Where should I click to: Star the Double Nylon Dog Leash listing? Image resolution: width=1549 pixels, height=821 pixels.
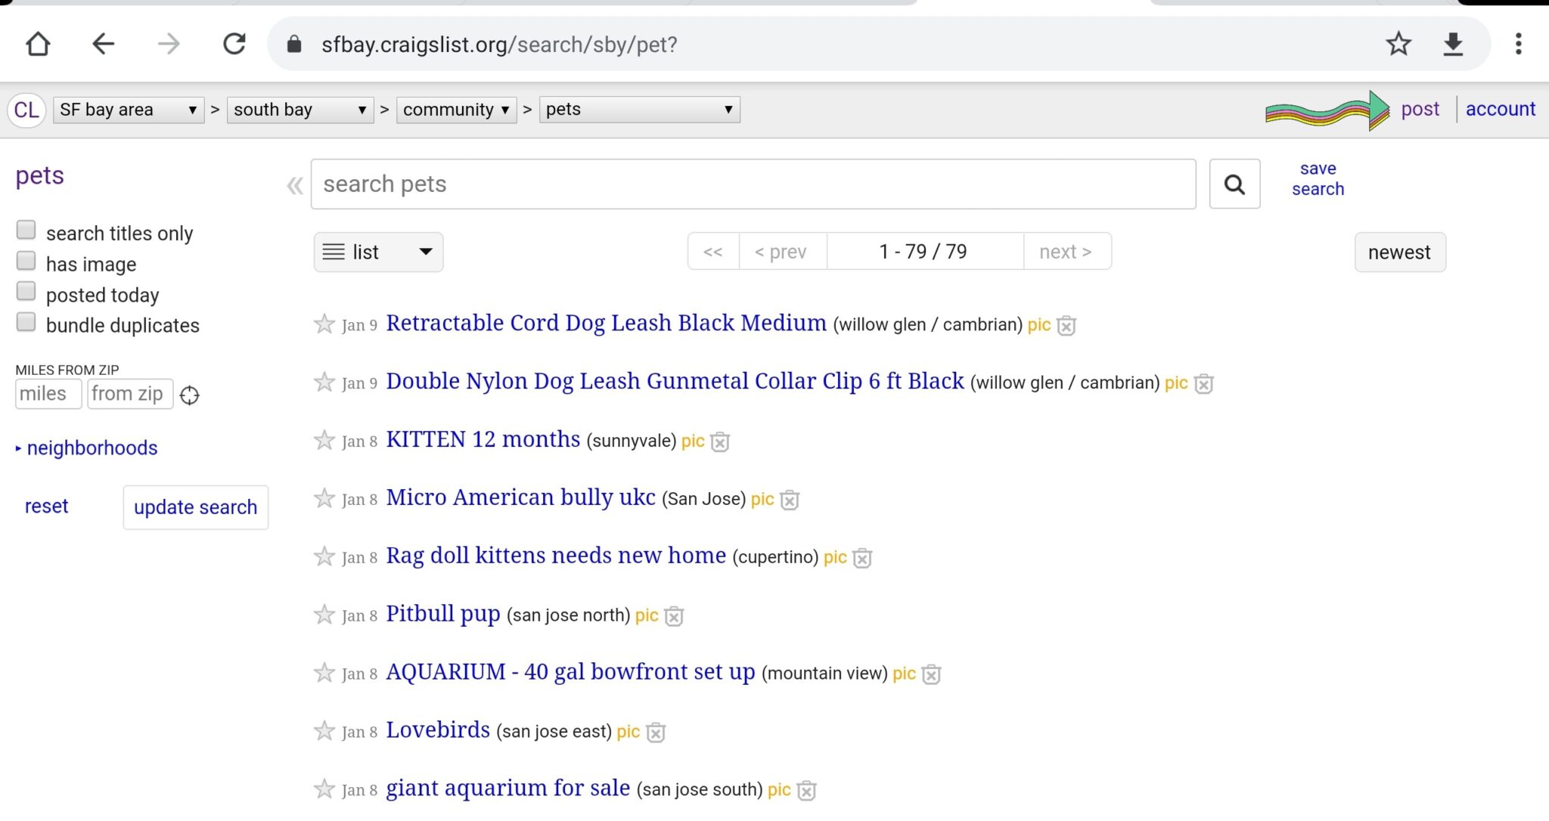pos(324,383)
